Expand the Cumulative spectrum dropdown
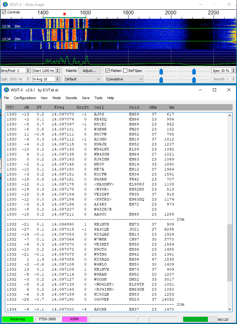Screen dimensions: 237x324 [124, 79]
